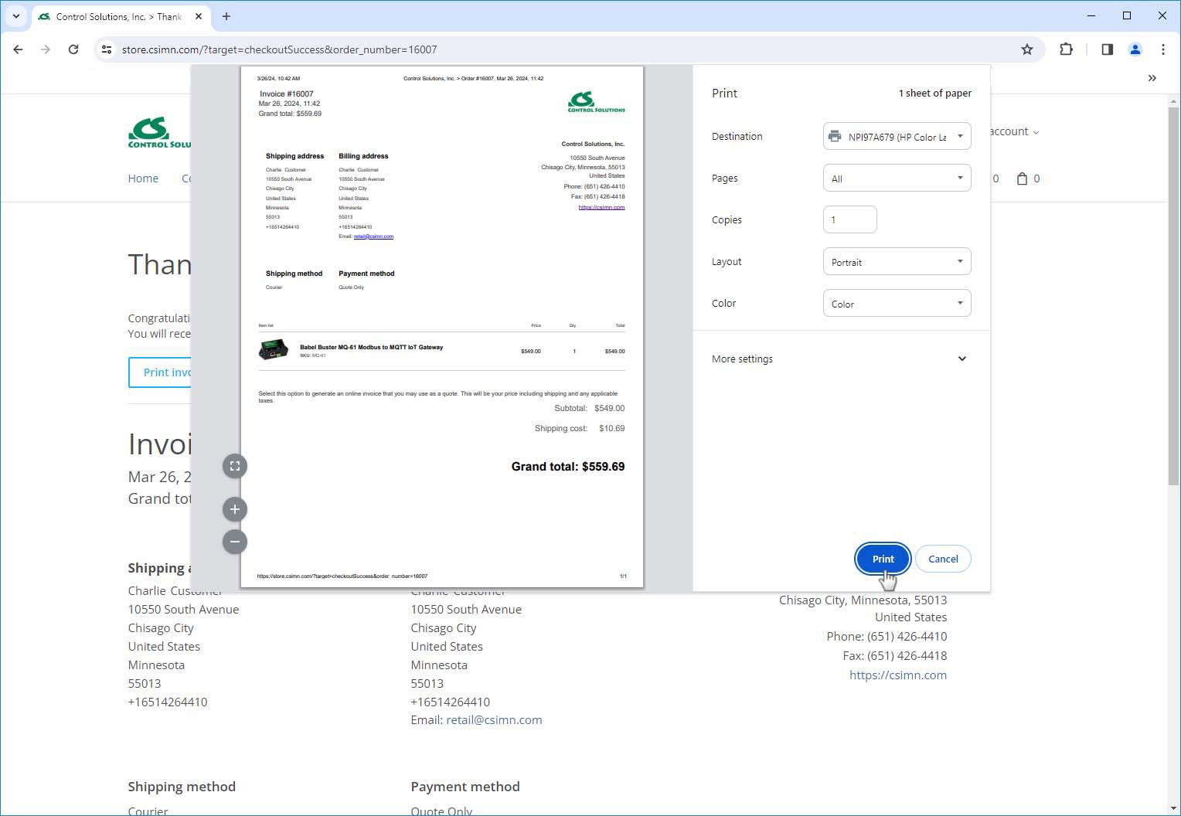Screen dimensions: 1181x816
Task: Open the Pages dropdown set to All
Action: tap(897, 178)
